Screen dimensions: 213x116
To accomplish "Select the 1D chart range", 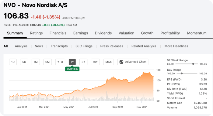I will [x=13, y=62].
